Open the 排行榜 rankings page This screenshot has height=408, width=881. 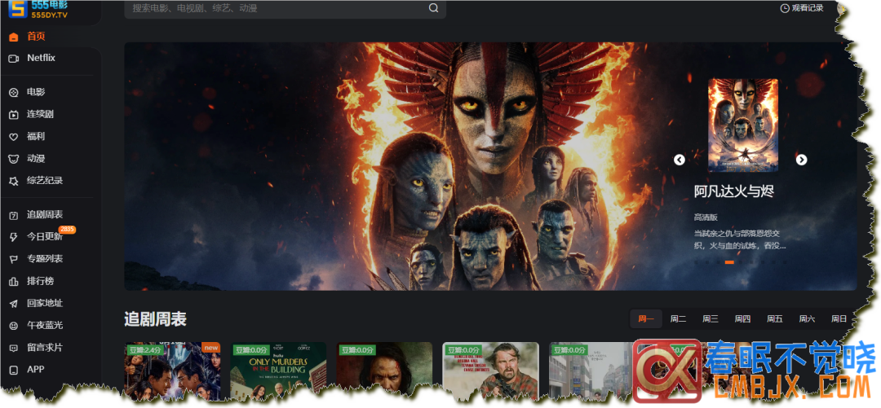[39, 281]
